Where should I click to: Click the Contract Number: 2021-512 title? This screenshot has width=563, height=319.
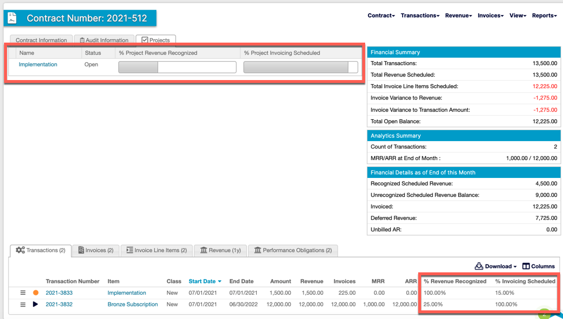tap(87, 18)
